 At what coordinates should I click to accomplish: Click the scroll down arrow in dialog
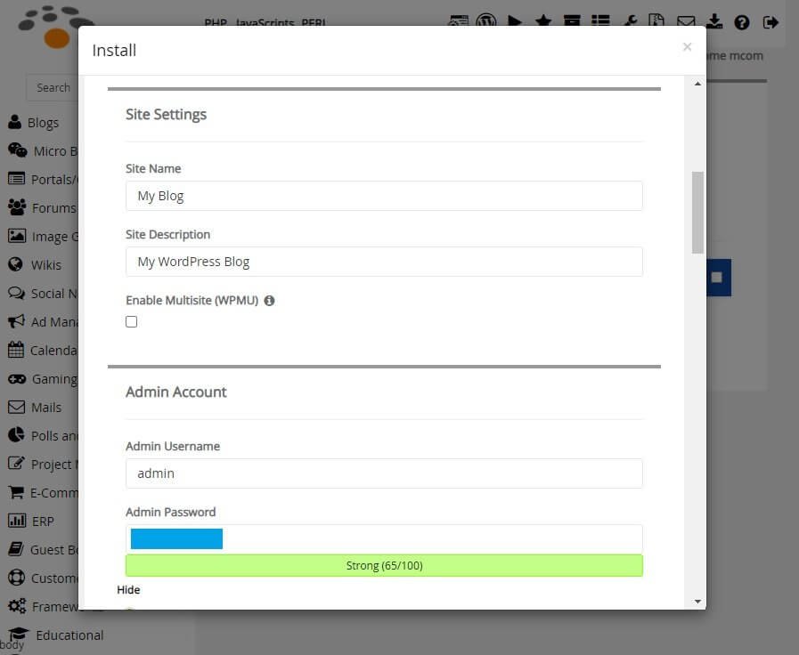(697, 602)
